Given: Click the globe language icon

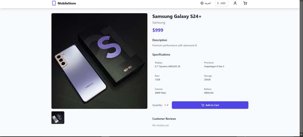Looking at the screenshot, I should click(202, 3).
